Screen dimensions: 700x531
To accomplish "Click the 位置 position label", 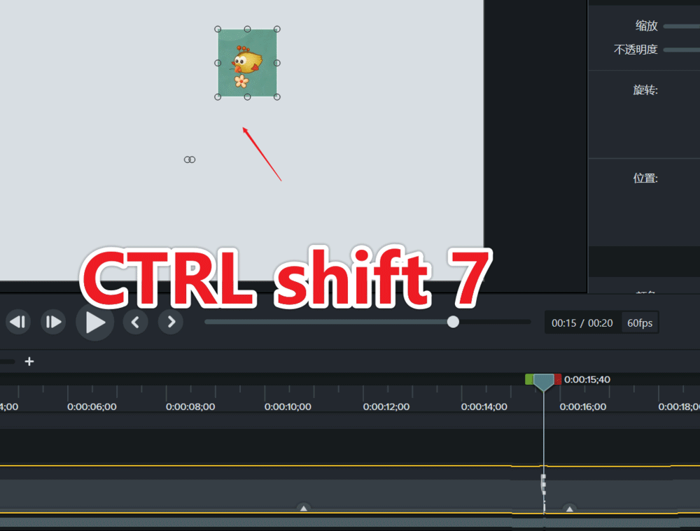I will tap(645, 178).
